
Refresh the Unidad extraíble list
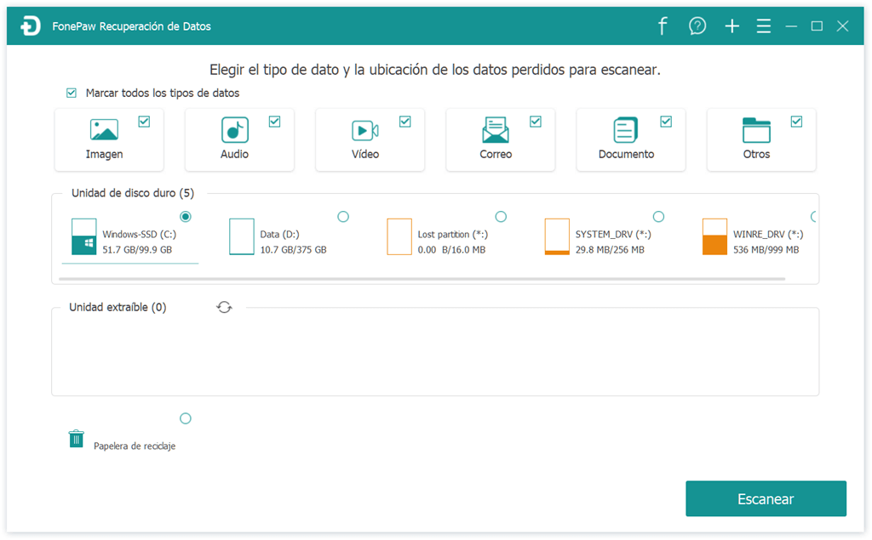pyautogui.click(x=224, y=306)
